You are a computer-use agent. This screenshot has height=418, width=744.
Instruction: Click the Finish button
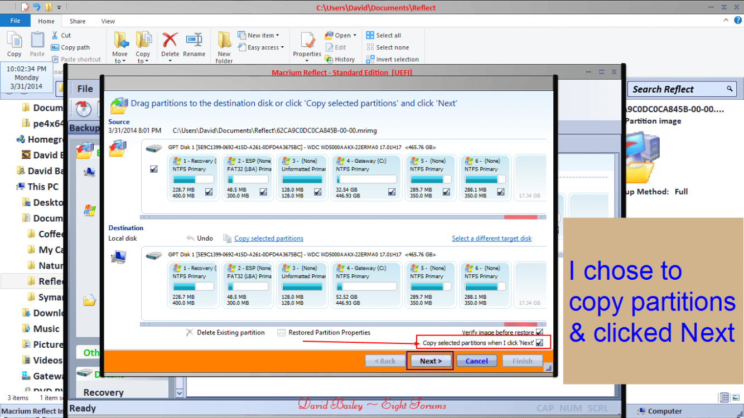pos(522,361)
